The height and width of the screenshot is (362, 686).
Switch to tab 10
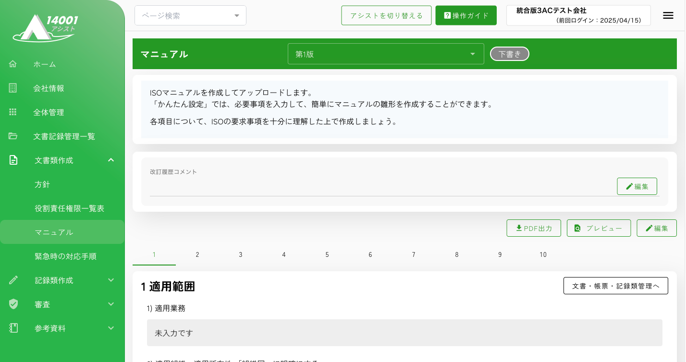click(543, 254)
